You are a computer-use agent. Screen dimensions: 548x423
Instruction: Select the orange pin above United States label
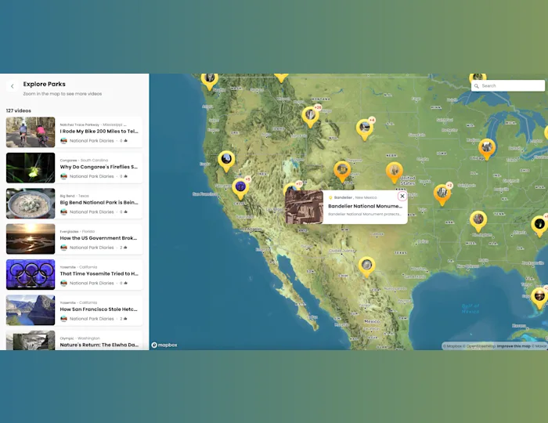pyautogui.click(x=395, y=172)
